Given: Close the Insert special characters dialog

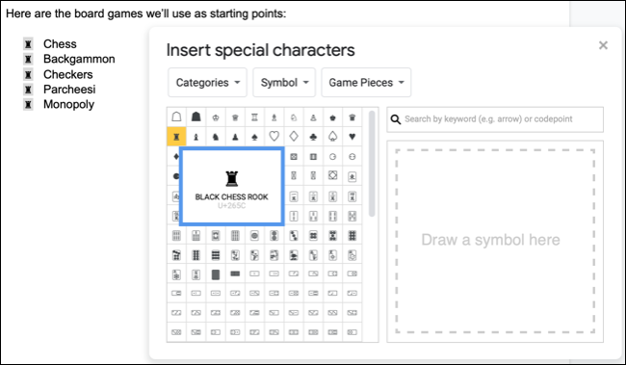Looking at the screenshot, I should click(x=603, y=45).
